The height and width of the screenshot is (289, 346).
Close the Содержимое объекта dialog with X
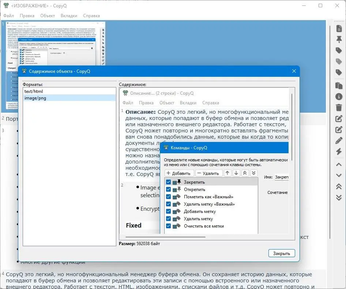point(294,71)
